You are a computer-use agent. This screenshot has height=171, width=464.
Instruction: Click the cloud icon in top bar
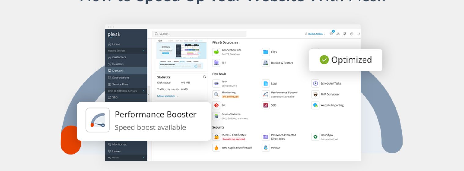[x=338, y=34]
